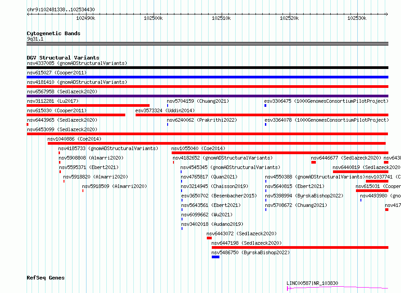Click nsv5708672 (Chuang2021) label
401x293 pixels.
(x=296, y=205)
